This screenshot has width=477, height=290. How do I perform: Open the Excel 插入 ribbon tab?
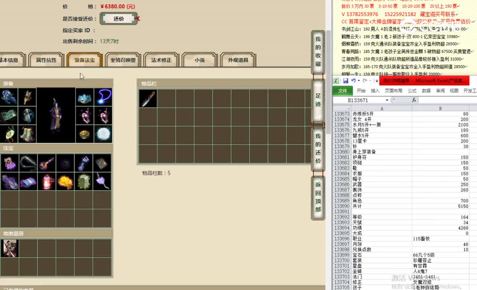pyautogui.click(x=375, y=91)
